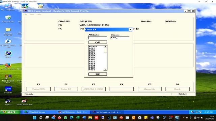216x121 pixels.
Task: Click the attribute list scroll-down arrow
Action: [x=105, y=69]
